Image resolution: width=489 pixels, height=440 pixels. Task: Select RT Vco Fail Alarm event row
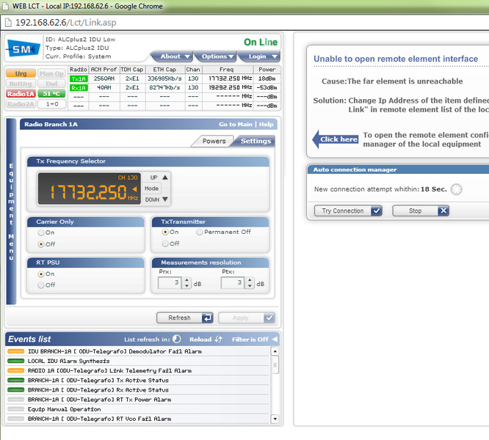(x=137, y=419)
